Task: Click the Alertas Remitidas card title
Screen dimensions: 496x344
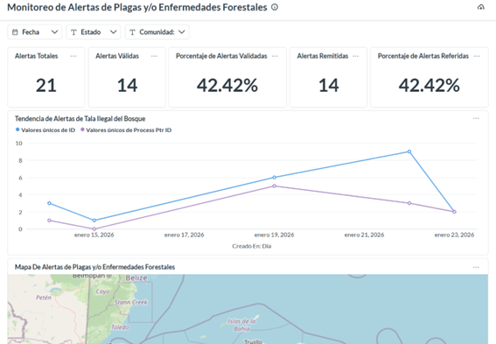Action: [x=322, y=56]
